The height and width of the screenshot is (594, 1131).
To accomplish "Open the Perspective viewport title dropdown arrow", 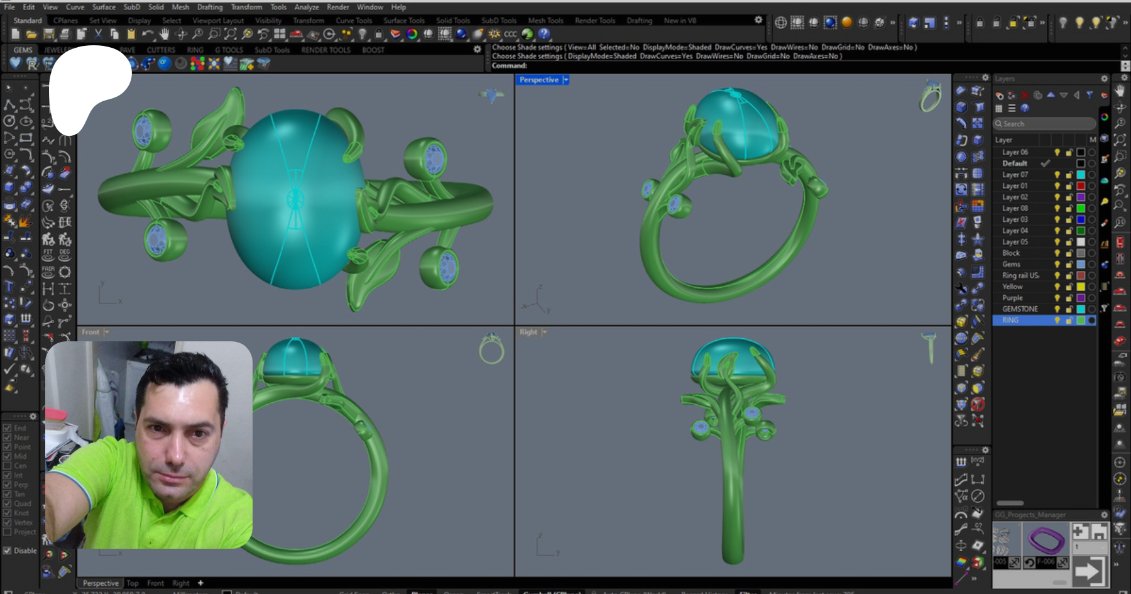I will pos(565,80).
